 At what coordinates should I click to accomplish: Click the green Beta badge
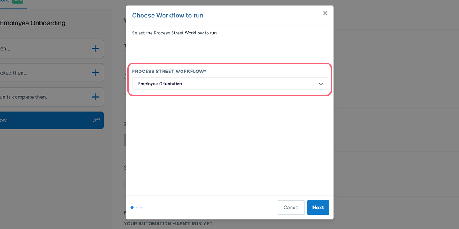(x=18, y=1)
